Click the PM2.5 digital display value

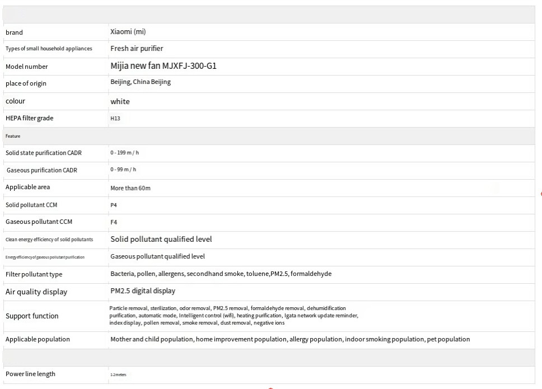point(142,291)
